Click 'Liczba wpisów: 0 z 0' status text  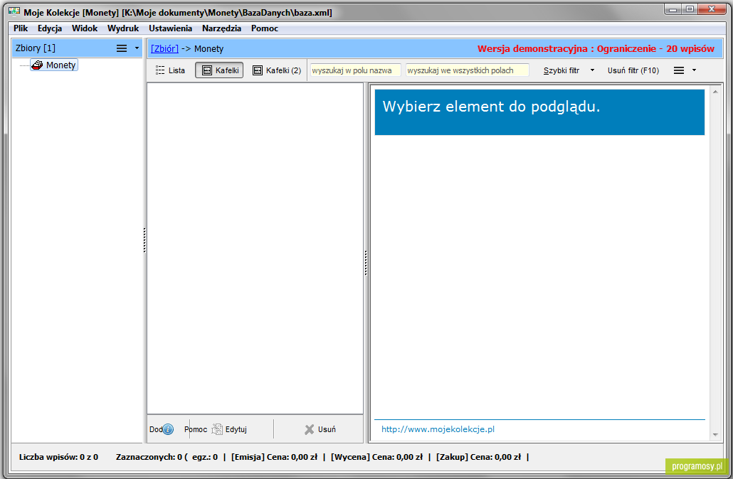point(58,457)
